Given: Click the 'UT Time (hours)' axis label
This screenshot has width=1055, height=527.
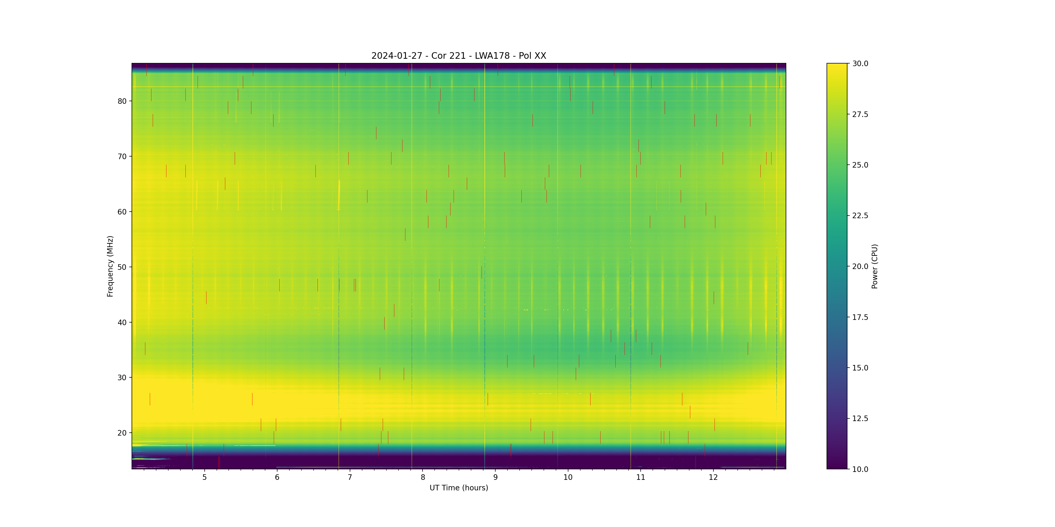Looking at the screenshot, I should 458,488.
